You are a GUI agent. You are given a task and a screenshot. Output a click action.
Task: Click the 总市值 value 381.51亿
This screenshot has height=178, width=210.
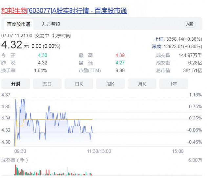192,70
